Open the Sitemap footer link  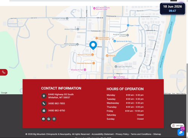click(157, 134)
